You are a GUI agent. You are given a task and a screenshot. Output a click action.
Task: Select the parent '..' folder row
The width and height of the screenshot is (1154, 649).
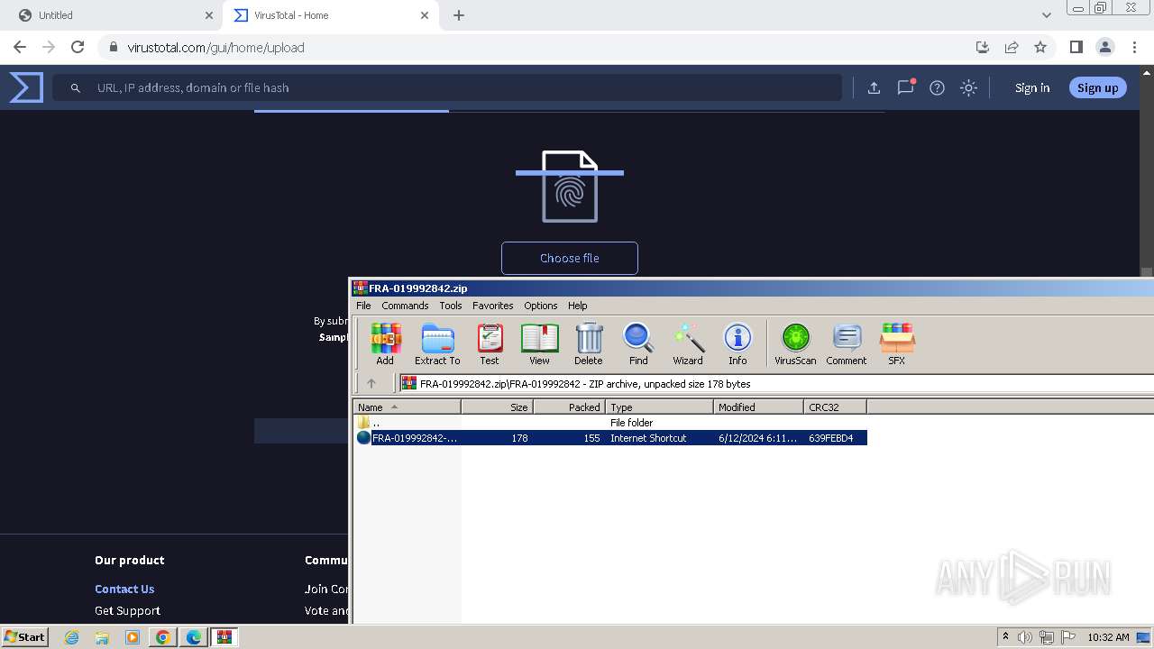610,423
